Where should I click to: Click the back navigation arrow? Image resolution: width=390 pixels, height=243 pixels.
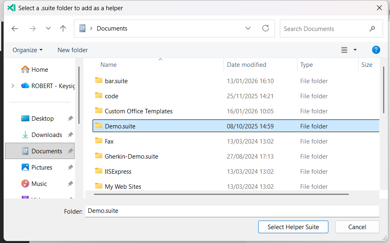point(15,29)
